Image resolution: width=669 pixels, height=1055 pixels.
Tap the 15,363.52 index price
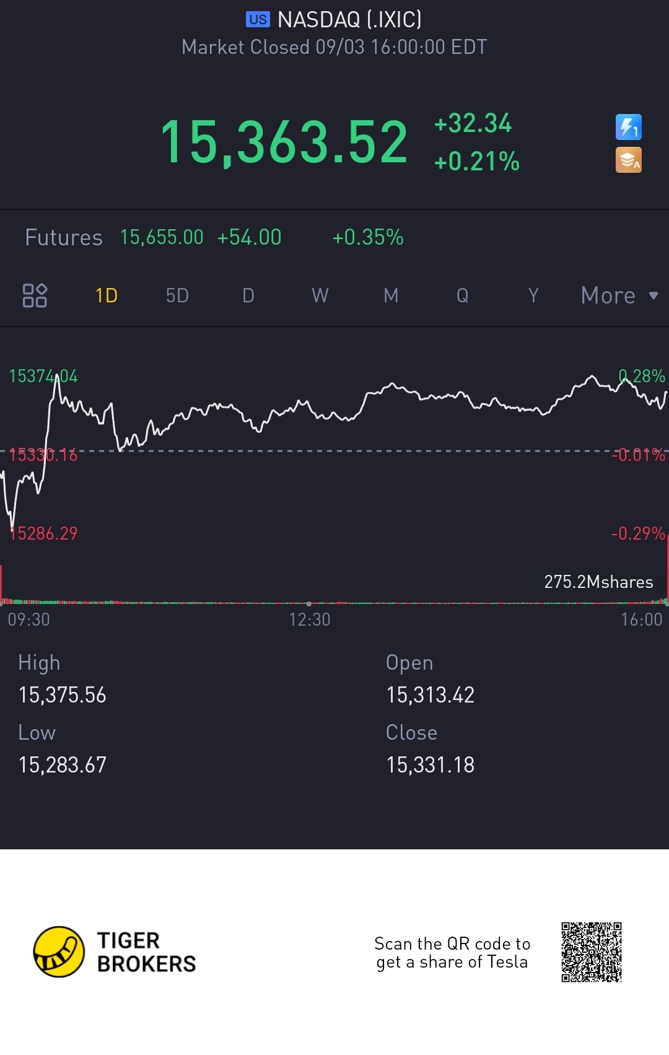pos(284,142)
